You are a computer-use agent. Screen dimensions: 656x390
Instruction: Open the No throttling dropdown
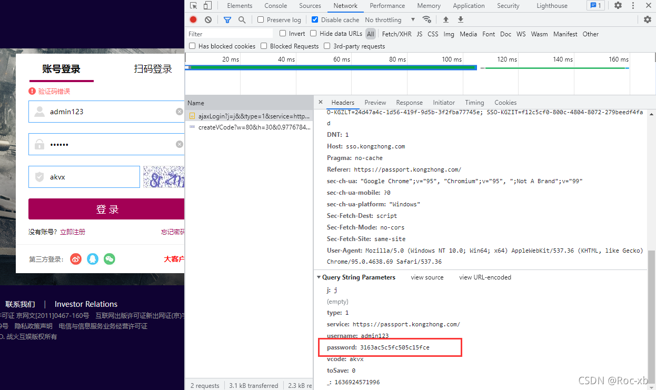tap(390, 19)
